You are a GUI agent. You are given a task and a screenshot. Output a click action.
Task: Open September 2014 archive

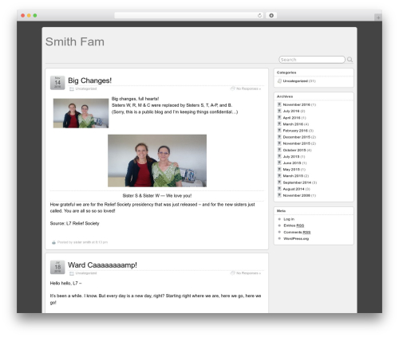tap(297, 182)
